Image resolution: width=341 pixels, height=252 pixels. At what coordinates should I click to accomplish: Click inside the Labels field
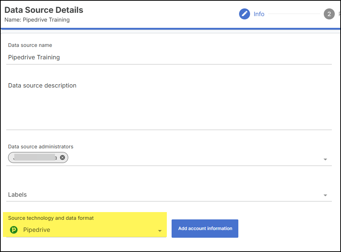169,194
